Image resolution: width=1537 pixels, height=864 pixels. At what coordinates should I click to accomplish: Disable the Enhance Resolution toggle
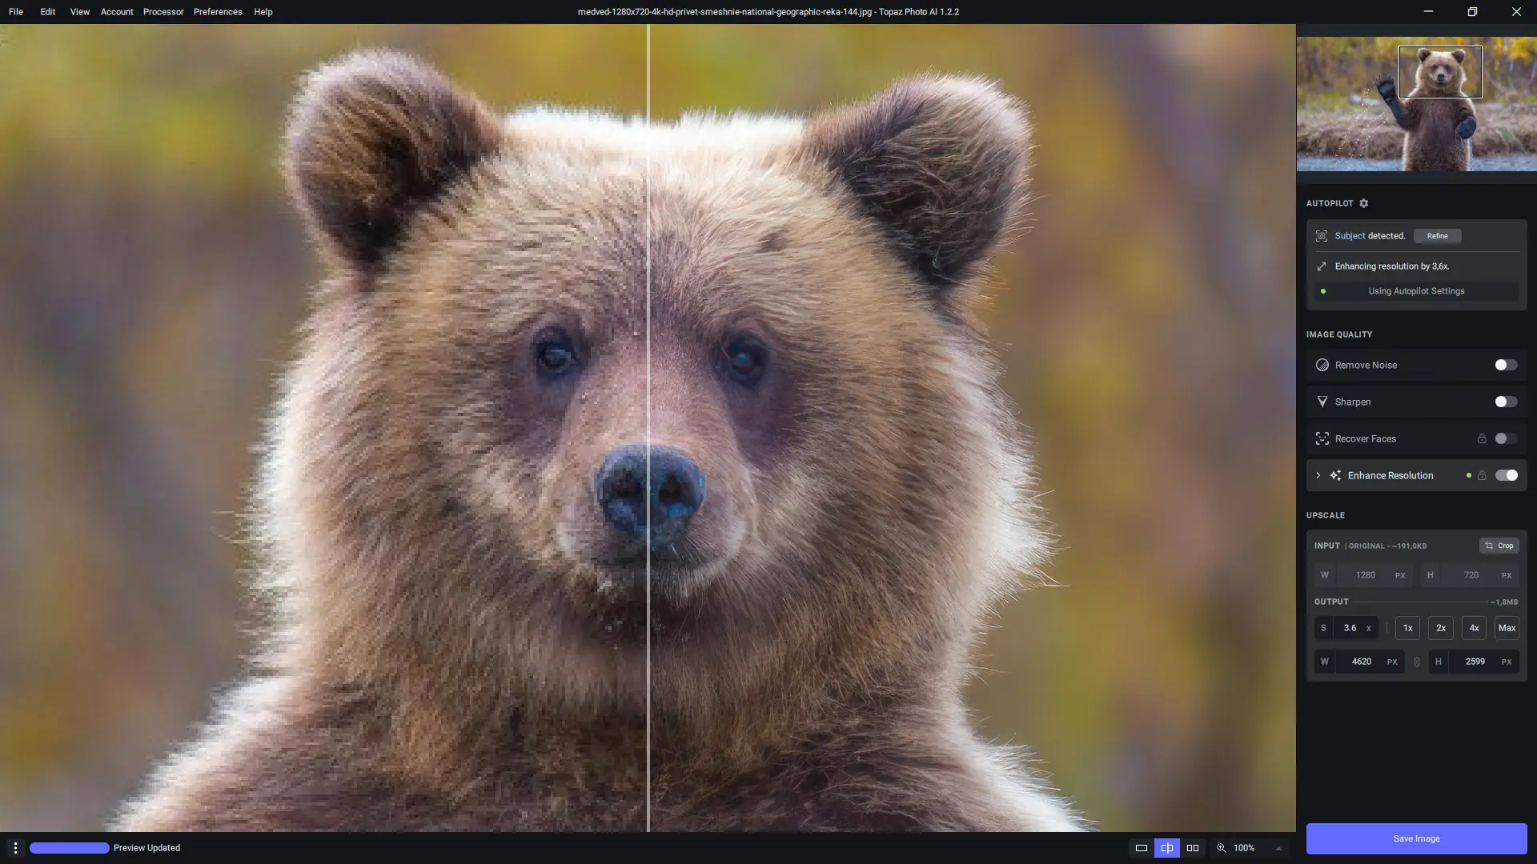pyautogui.click(x=1506, y=476)
